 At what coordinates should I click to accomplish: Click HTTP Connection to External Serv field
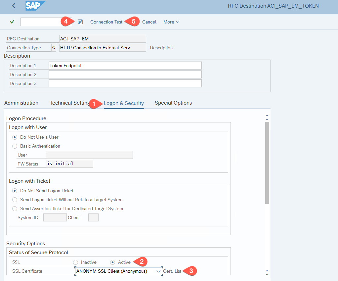[x=103, y=48]
